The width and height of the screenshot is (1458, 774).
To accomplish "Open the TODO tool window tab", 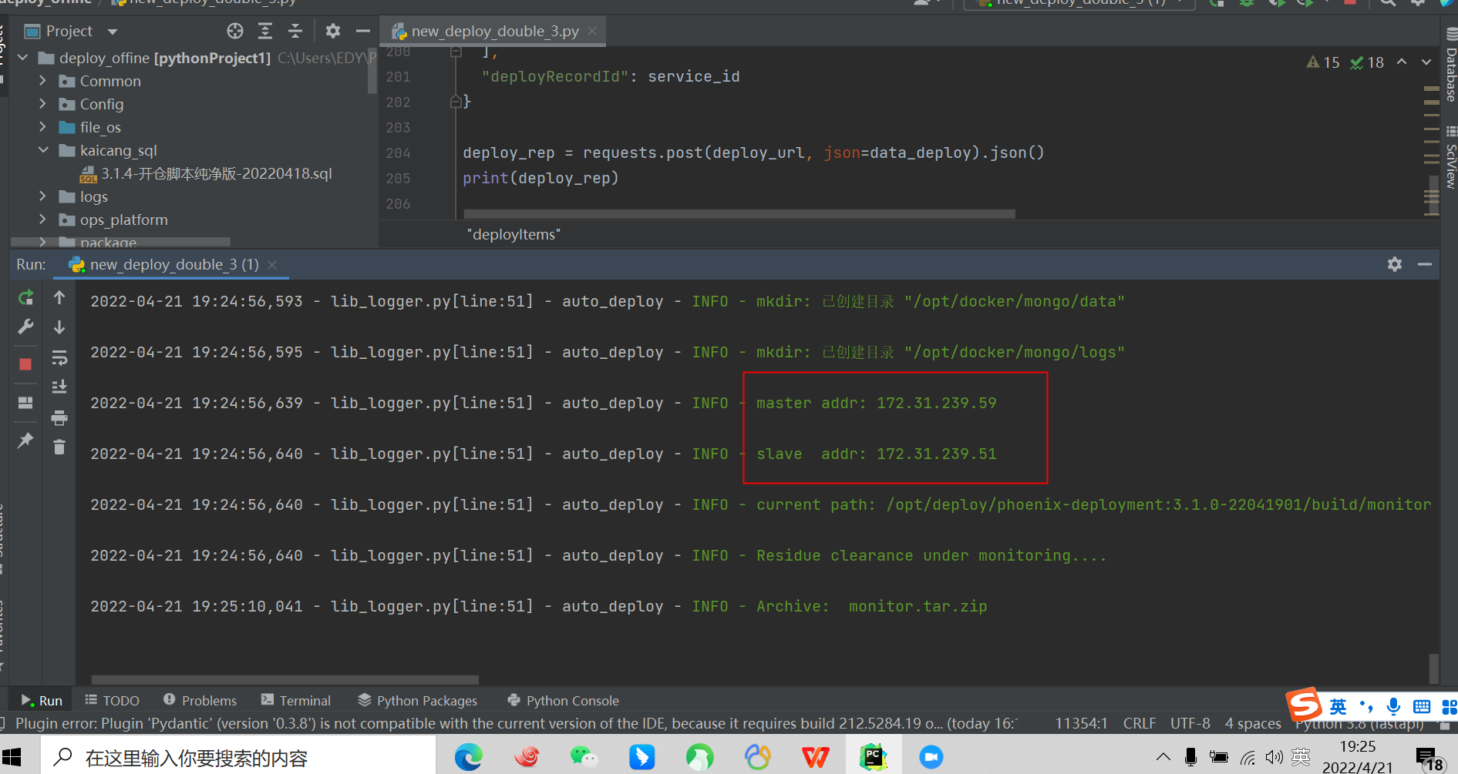I will (x=113, y=700).
